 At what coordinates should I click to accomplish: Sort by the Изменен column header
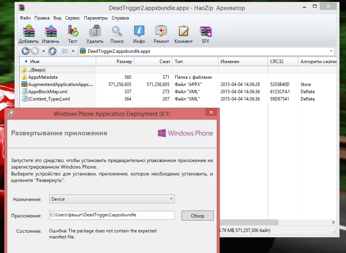click(243, 62)
